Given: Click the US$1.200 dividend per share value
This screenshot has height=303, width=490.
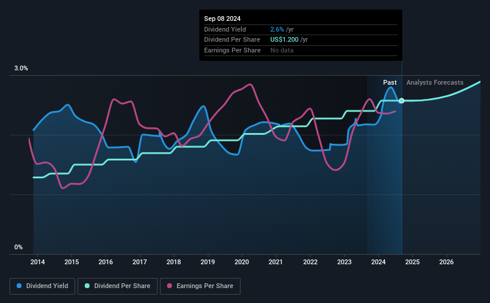Looking at the screenshot, I should coord(284,40).
